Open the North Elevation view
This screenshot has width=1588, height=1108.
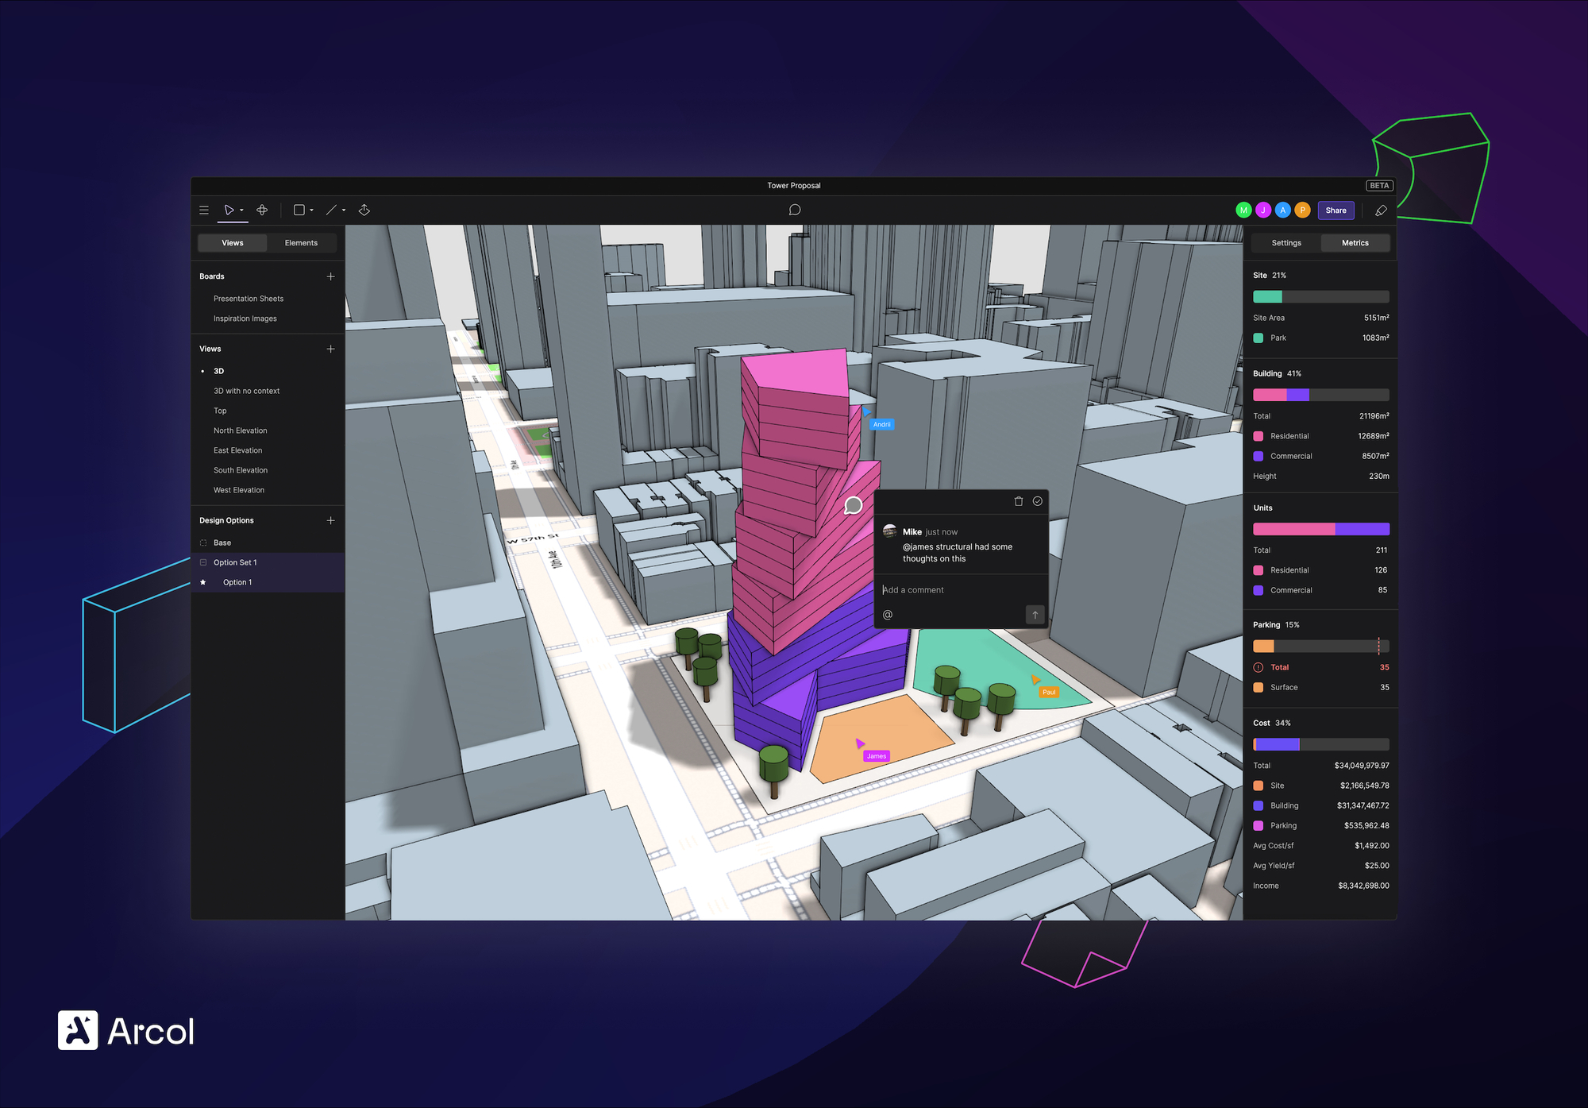click(240, 430)
